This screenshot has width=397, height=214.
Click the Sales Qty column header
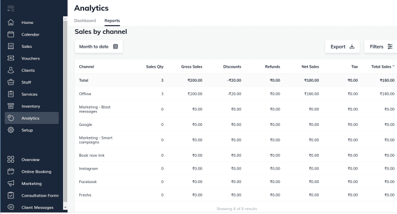click(155, 67)
